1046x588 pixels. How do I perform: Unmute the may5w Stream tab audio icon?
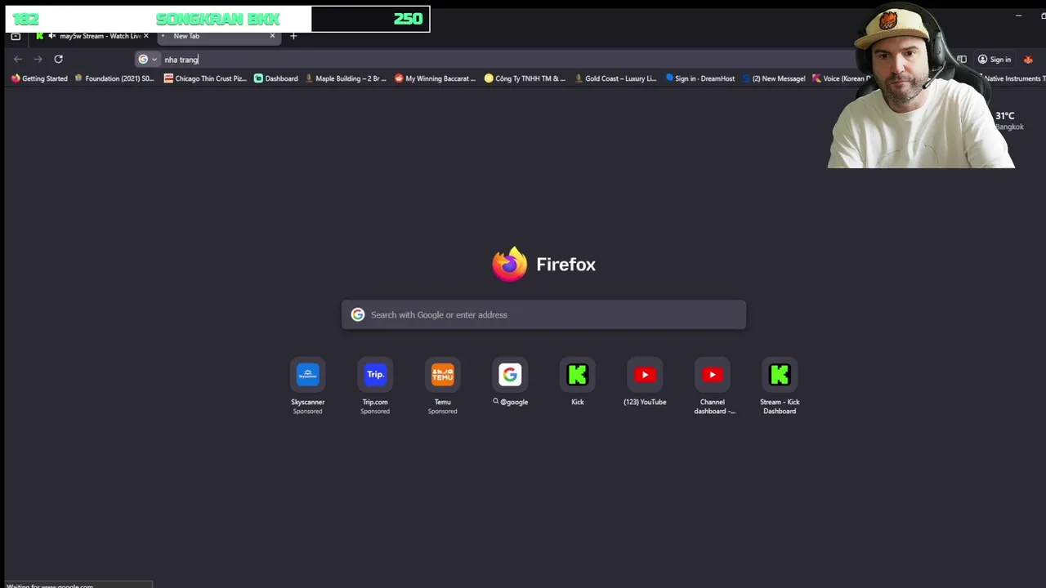click(52, 36)
